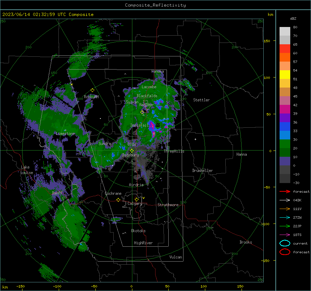Click the yellow diamond marker below Cochrane
Screen dimensions: 311x291
click(118, 200)
